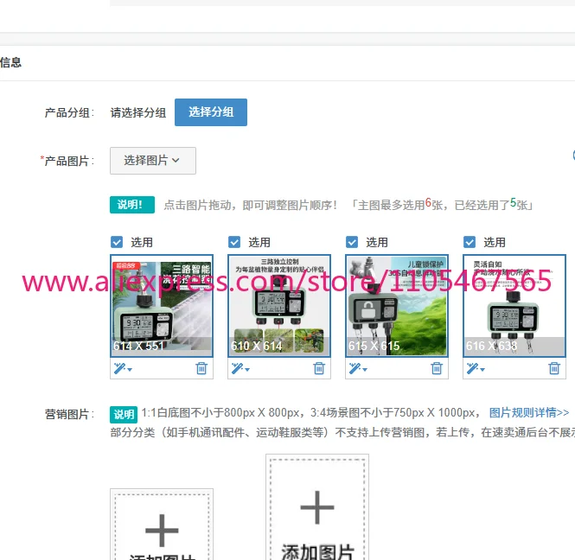Open the 图片规则详情>> link
Screen dimensions: 575x560
click(x=529, y=413)
